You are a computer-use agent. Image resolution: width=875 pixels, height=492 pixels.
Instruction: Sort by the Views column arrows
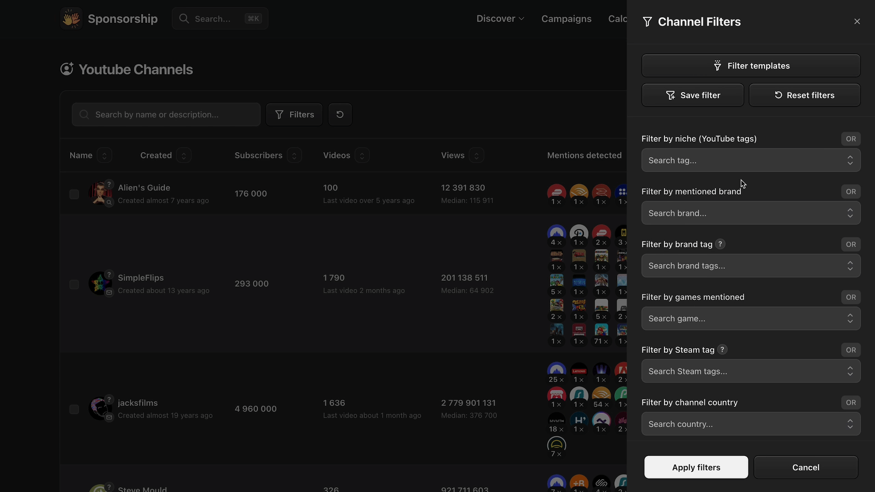pos(476,155)
